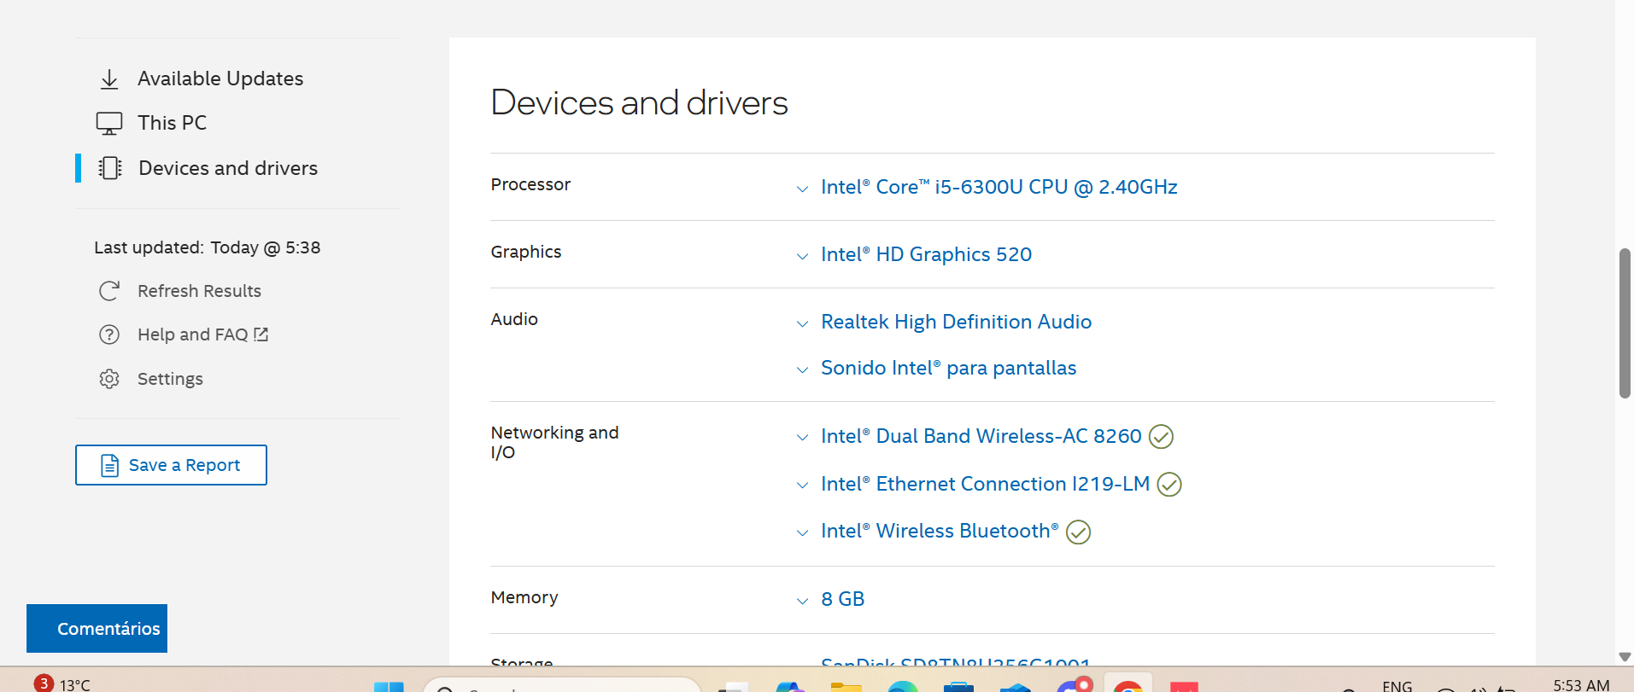The height and width of the screenshot is (692, 1634).
Task: Click the vertical scrollbar thumb
Action: 1625,323
